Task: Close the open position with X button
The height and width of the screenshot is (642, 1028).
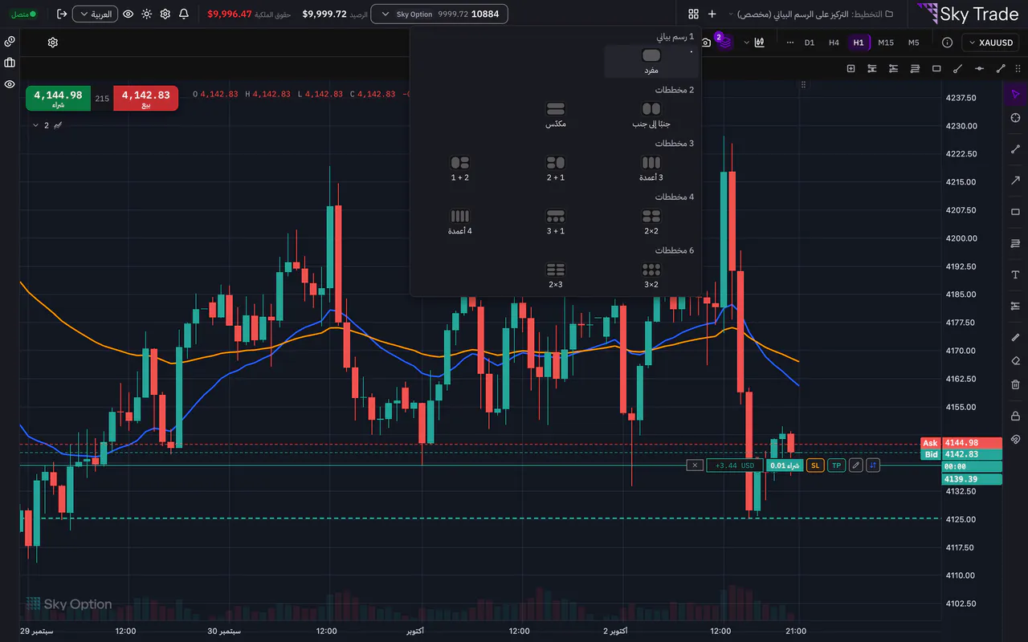Action: [x=695, y=465]
